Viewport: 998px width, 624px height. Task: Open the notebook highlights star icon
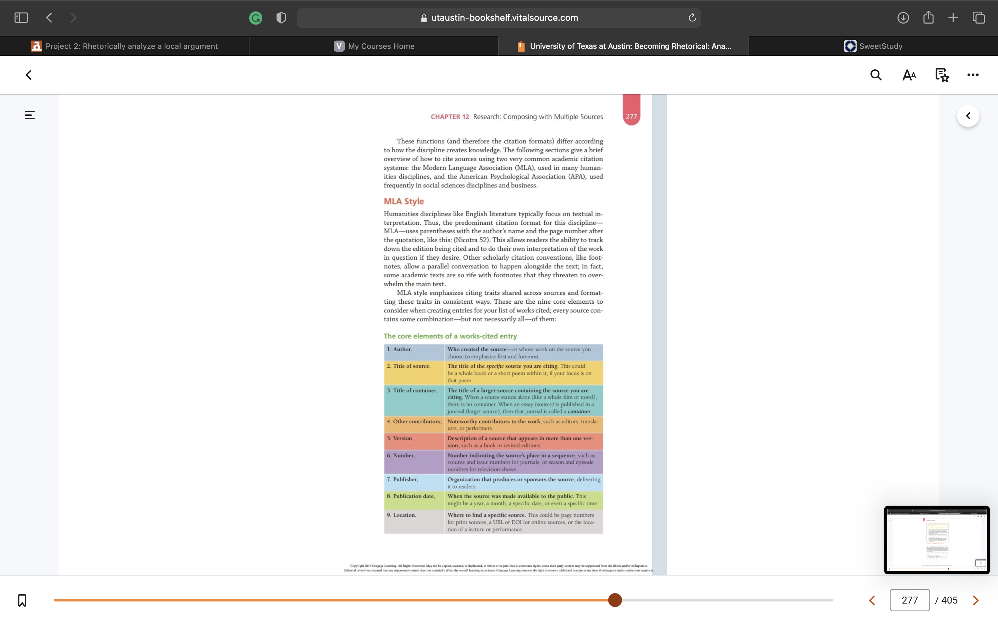click(942, 75)
